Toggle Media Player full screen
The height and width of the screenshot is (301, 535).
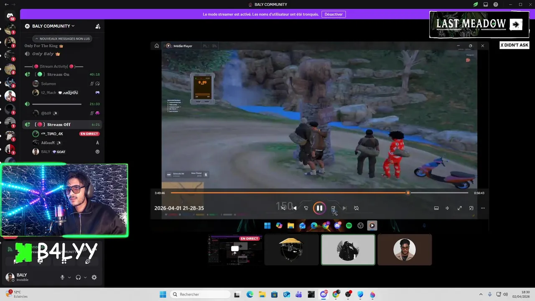459,208
